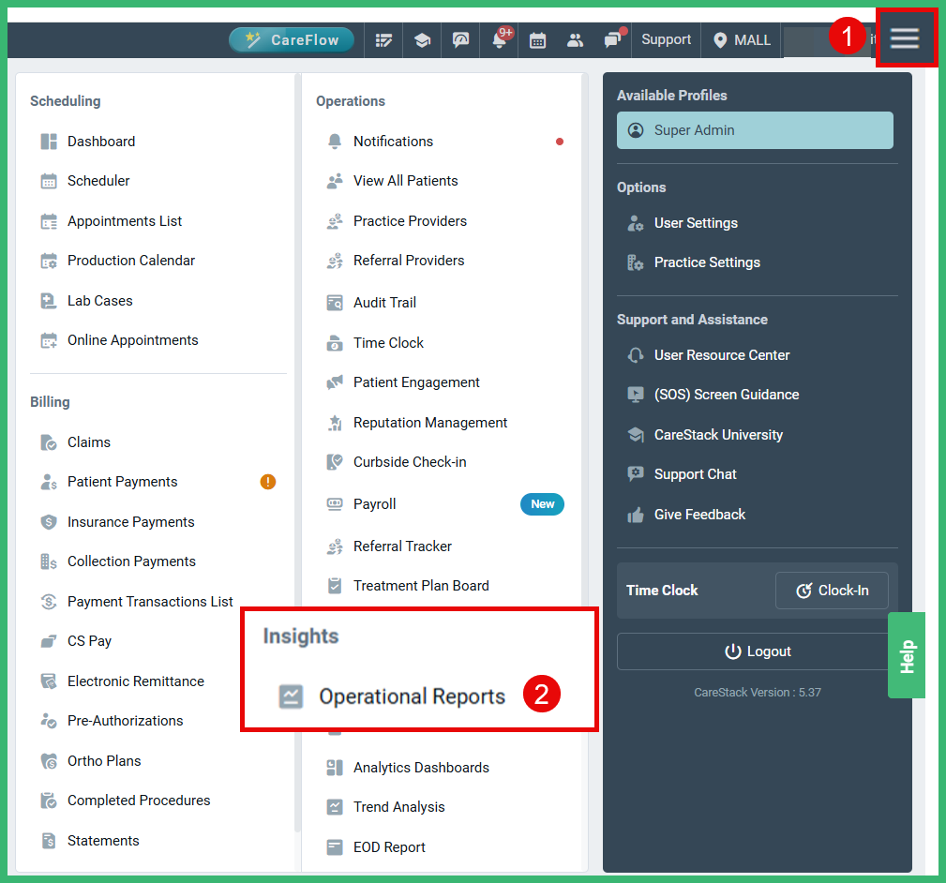Open Operational Reports under Insights
This screenshot has width=946, height=883.
coord(412,696)
